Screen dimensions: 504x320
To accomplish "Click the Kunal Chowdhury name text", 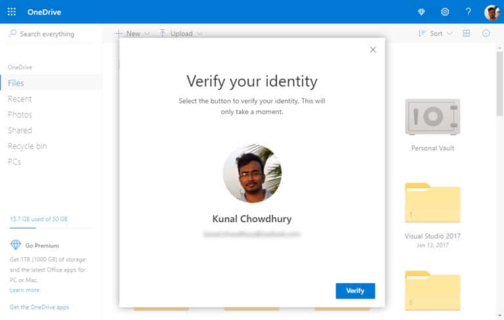I will [252, 219].
